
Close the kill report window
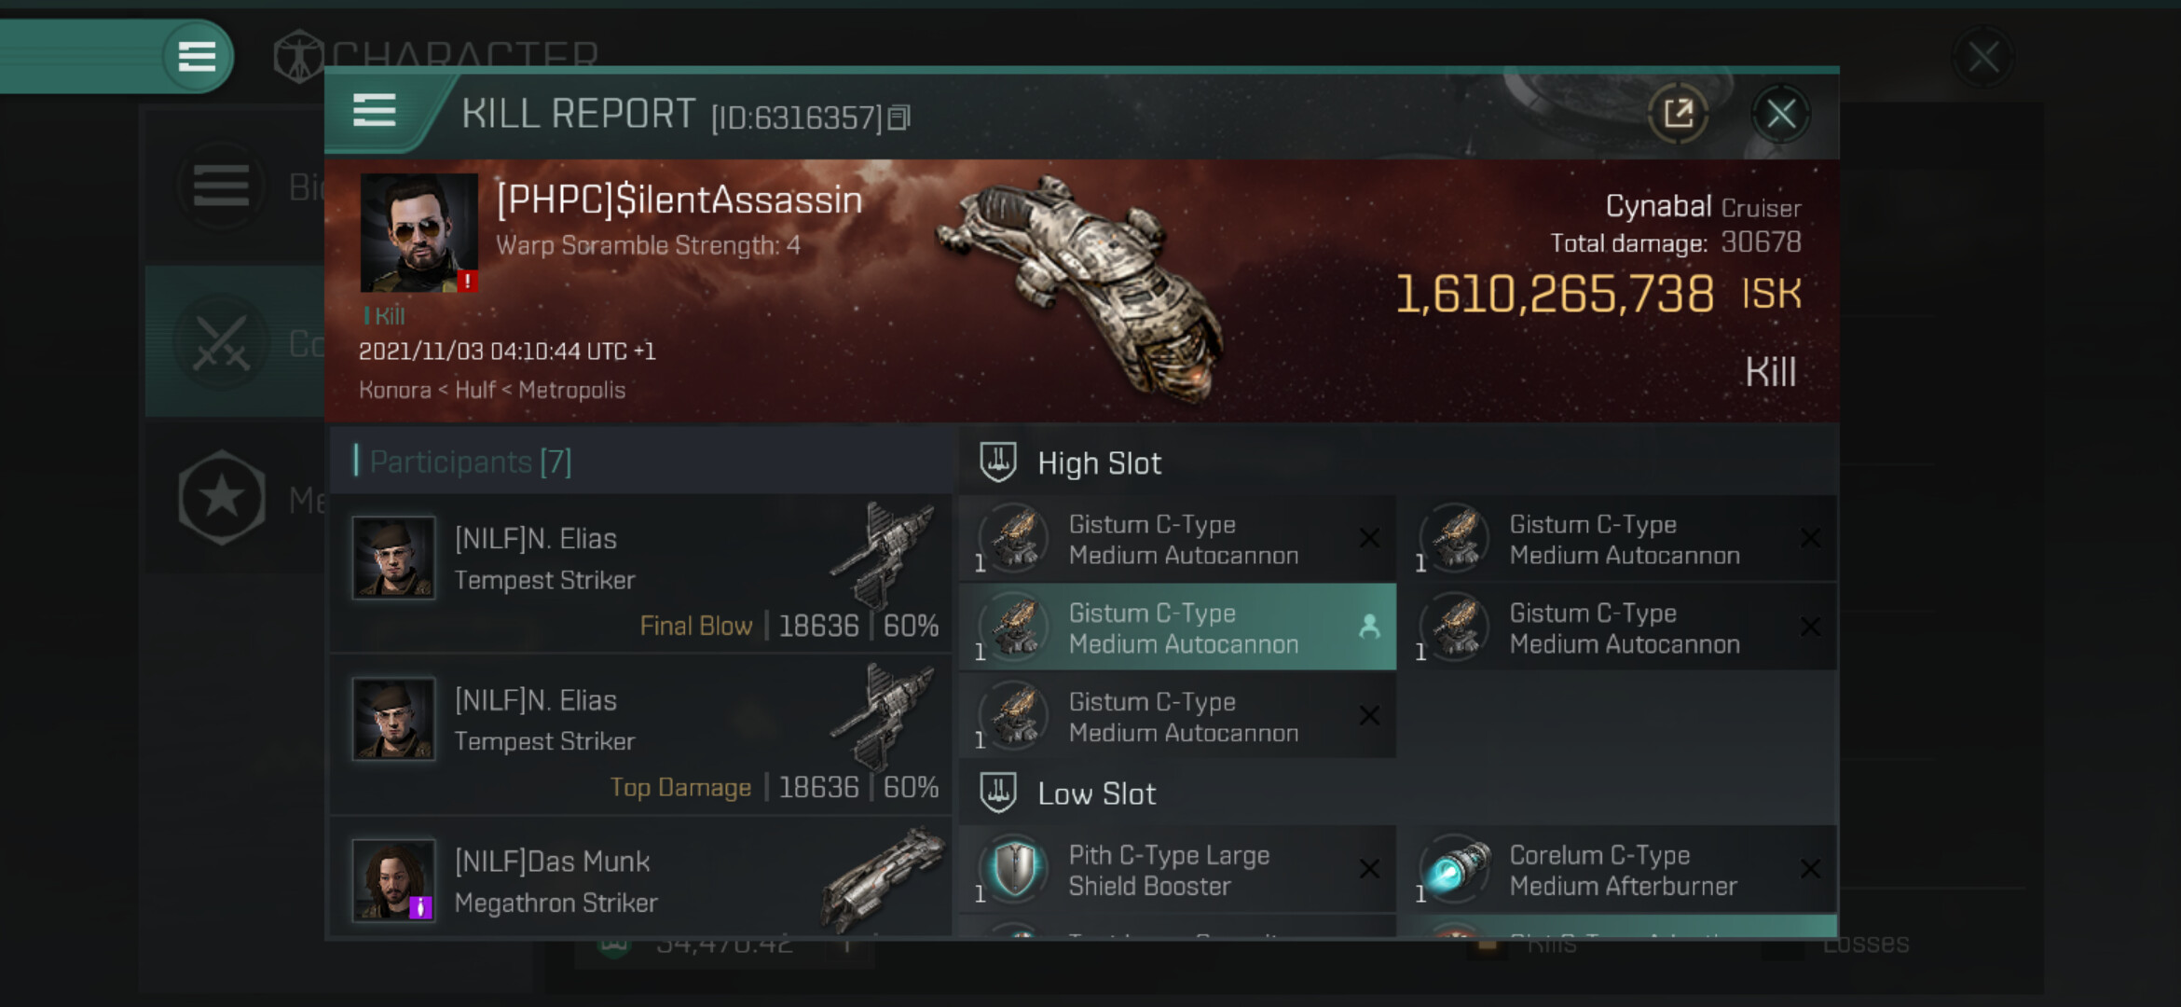click(x=1780, y=115)
